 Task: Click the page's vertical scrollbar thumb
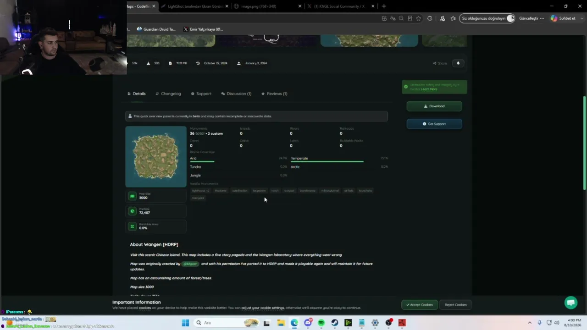coord(584,143)
